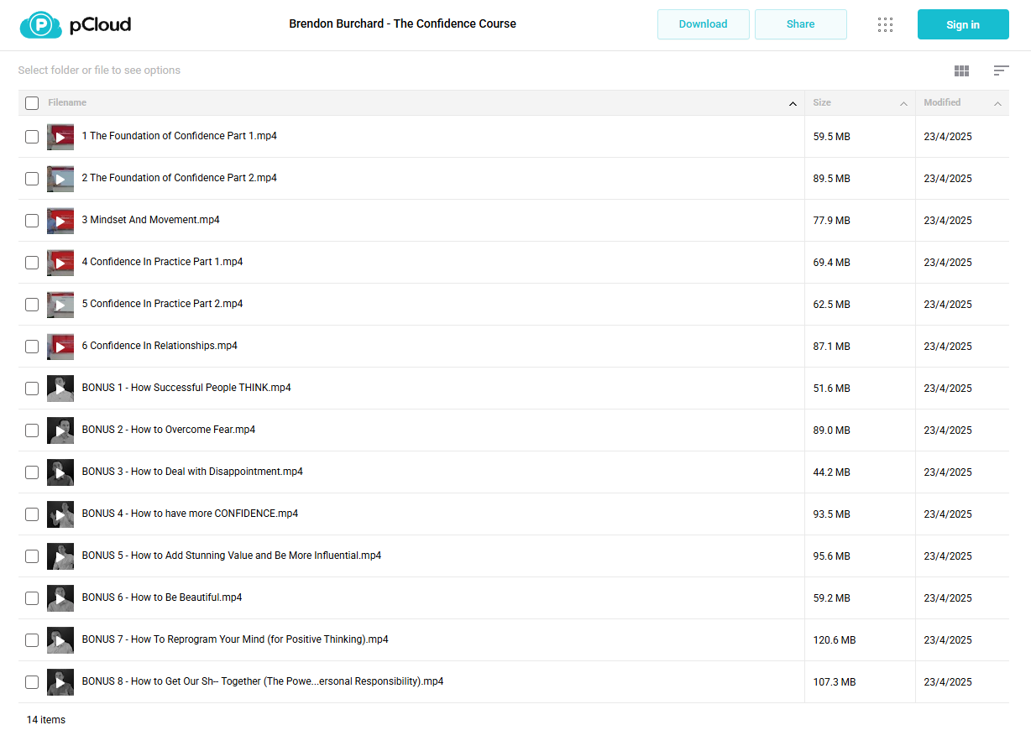Viewport: 1031px width, 746px height.
Task: Open the apps grid dots menu
Action: click(885, 24)
